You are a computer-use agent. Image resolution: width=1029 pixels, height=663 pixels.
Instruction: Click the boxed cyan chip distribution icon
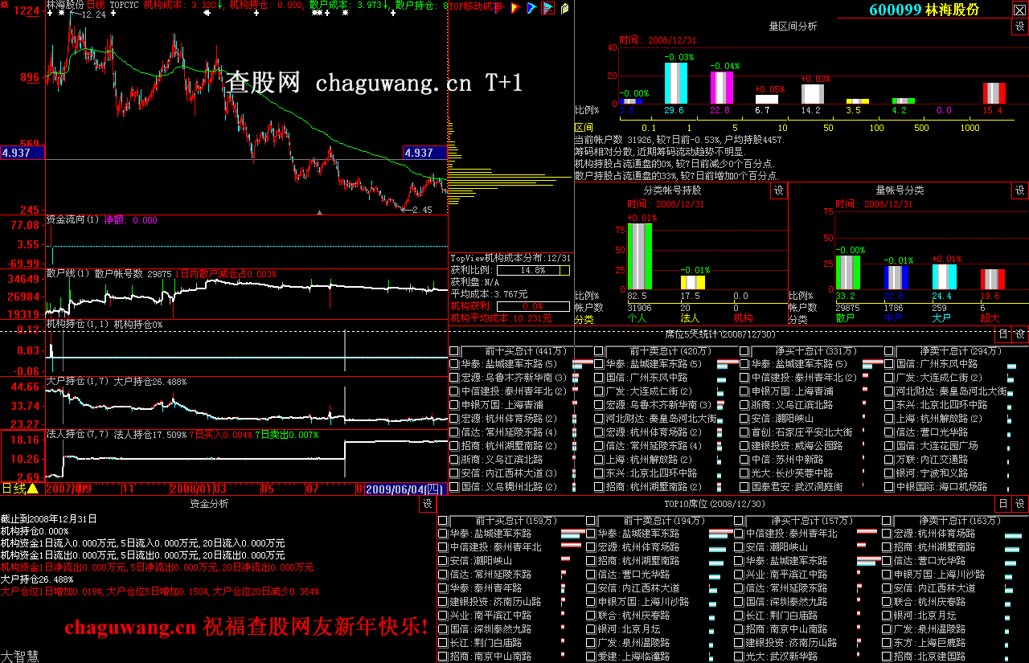547,9
